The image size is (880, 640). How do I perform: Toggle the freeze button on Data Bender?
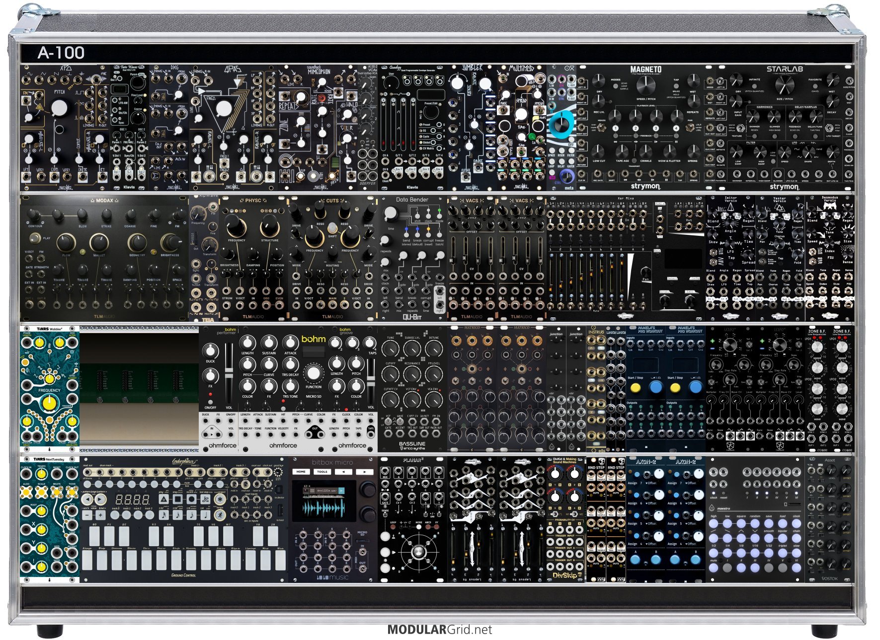click(439, 235)
